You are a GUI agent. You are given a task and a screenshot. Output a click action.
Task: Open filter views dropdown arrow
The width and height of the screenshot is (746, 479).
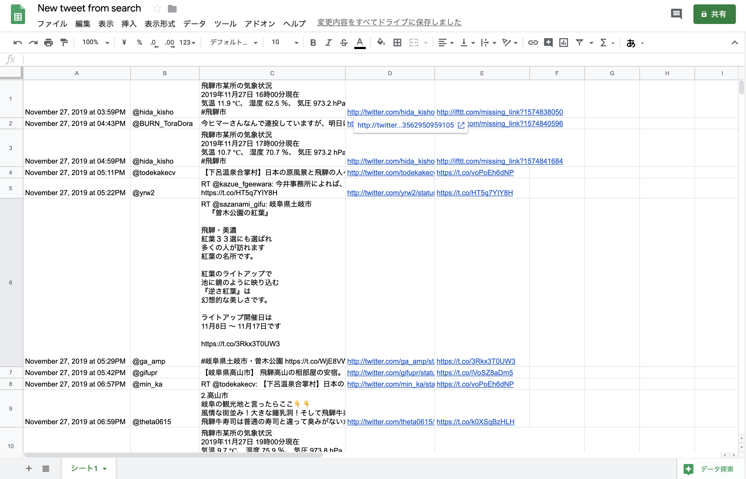click(x=591, y=43)
